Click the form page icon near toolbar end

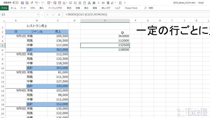pyautogui.click(x=120, y=3)
